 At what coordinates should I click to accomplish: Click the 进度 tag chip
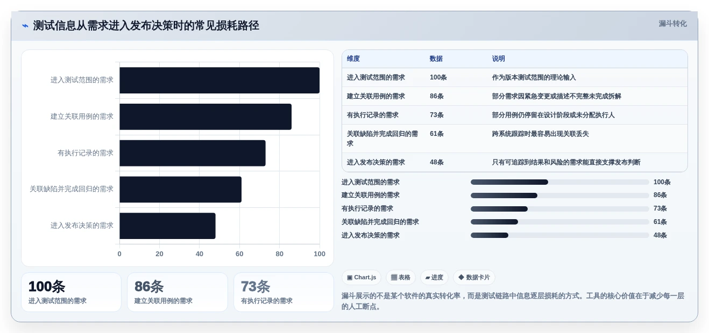click(x=434, y=277)
